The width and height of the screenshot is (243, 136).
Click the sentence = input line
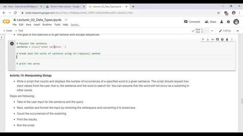[41, 47]
